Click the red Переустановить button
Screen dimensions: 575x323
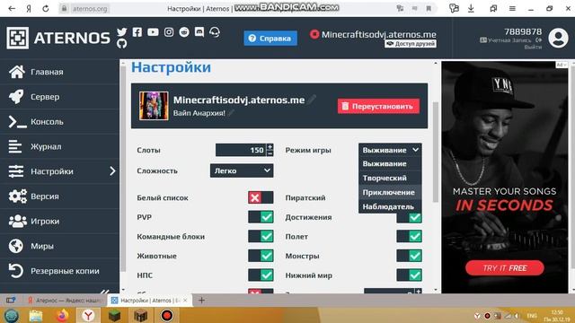378,106
